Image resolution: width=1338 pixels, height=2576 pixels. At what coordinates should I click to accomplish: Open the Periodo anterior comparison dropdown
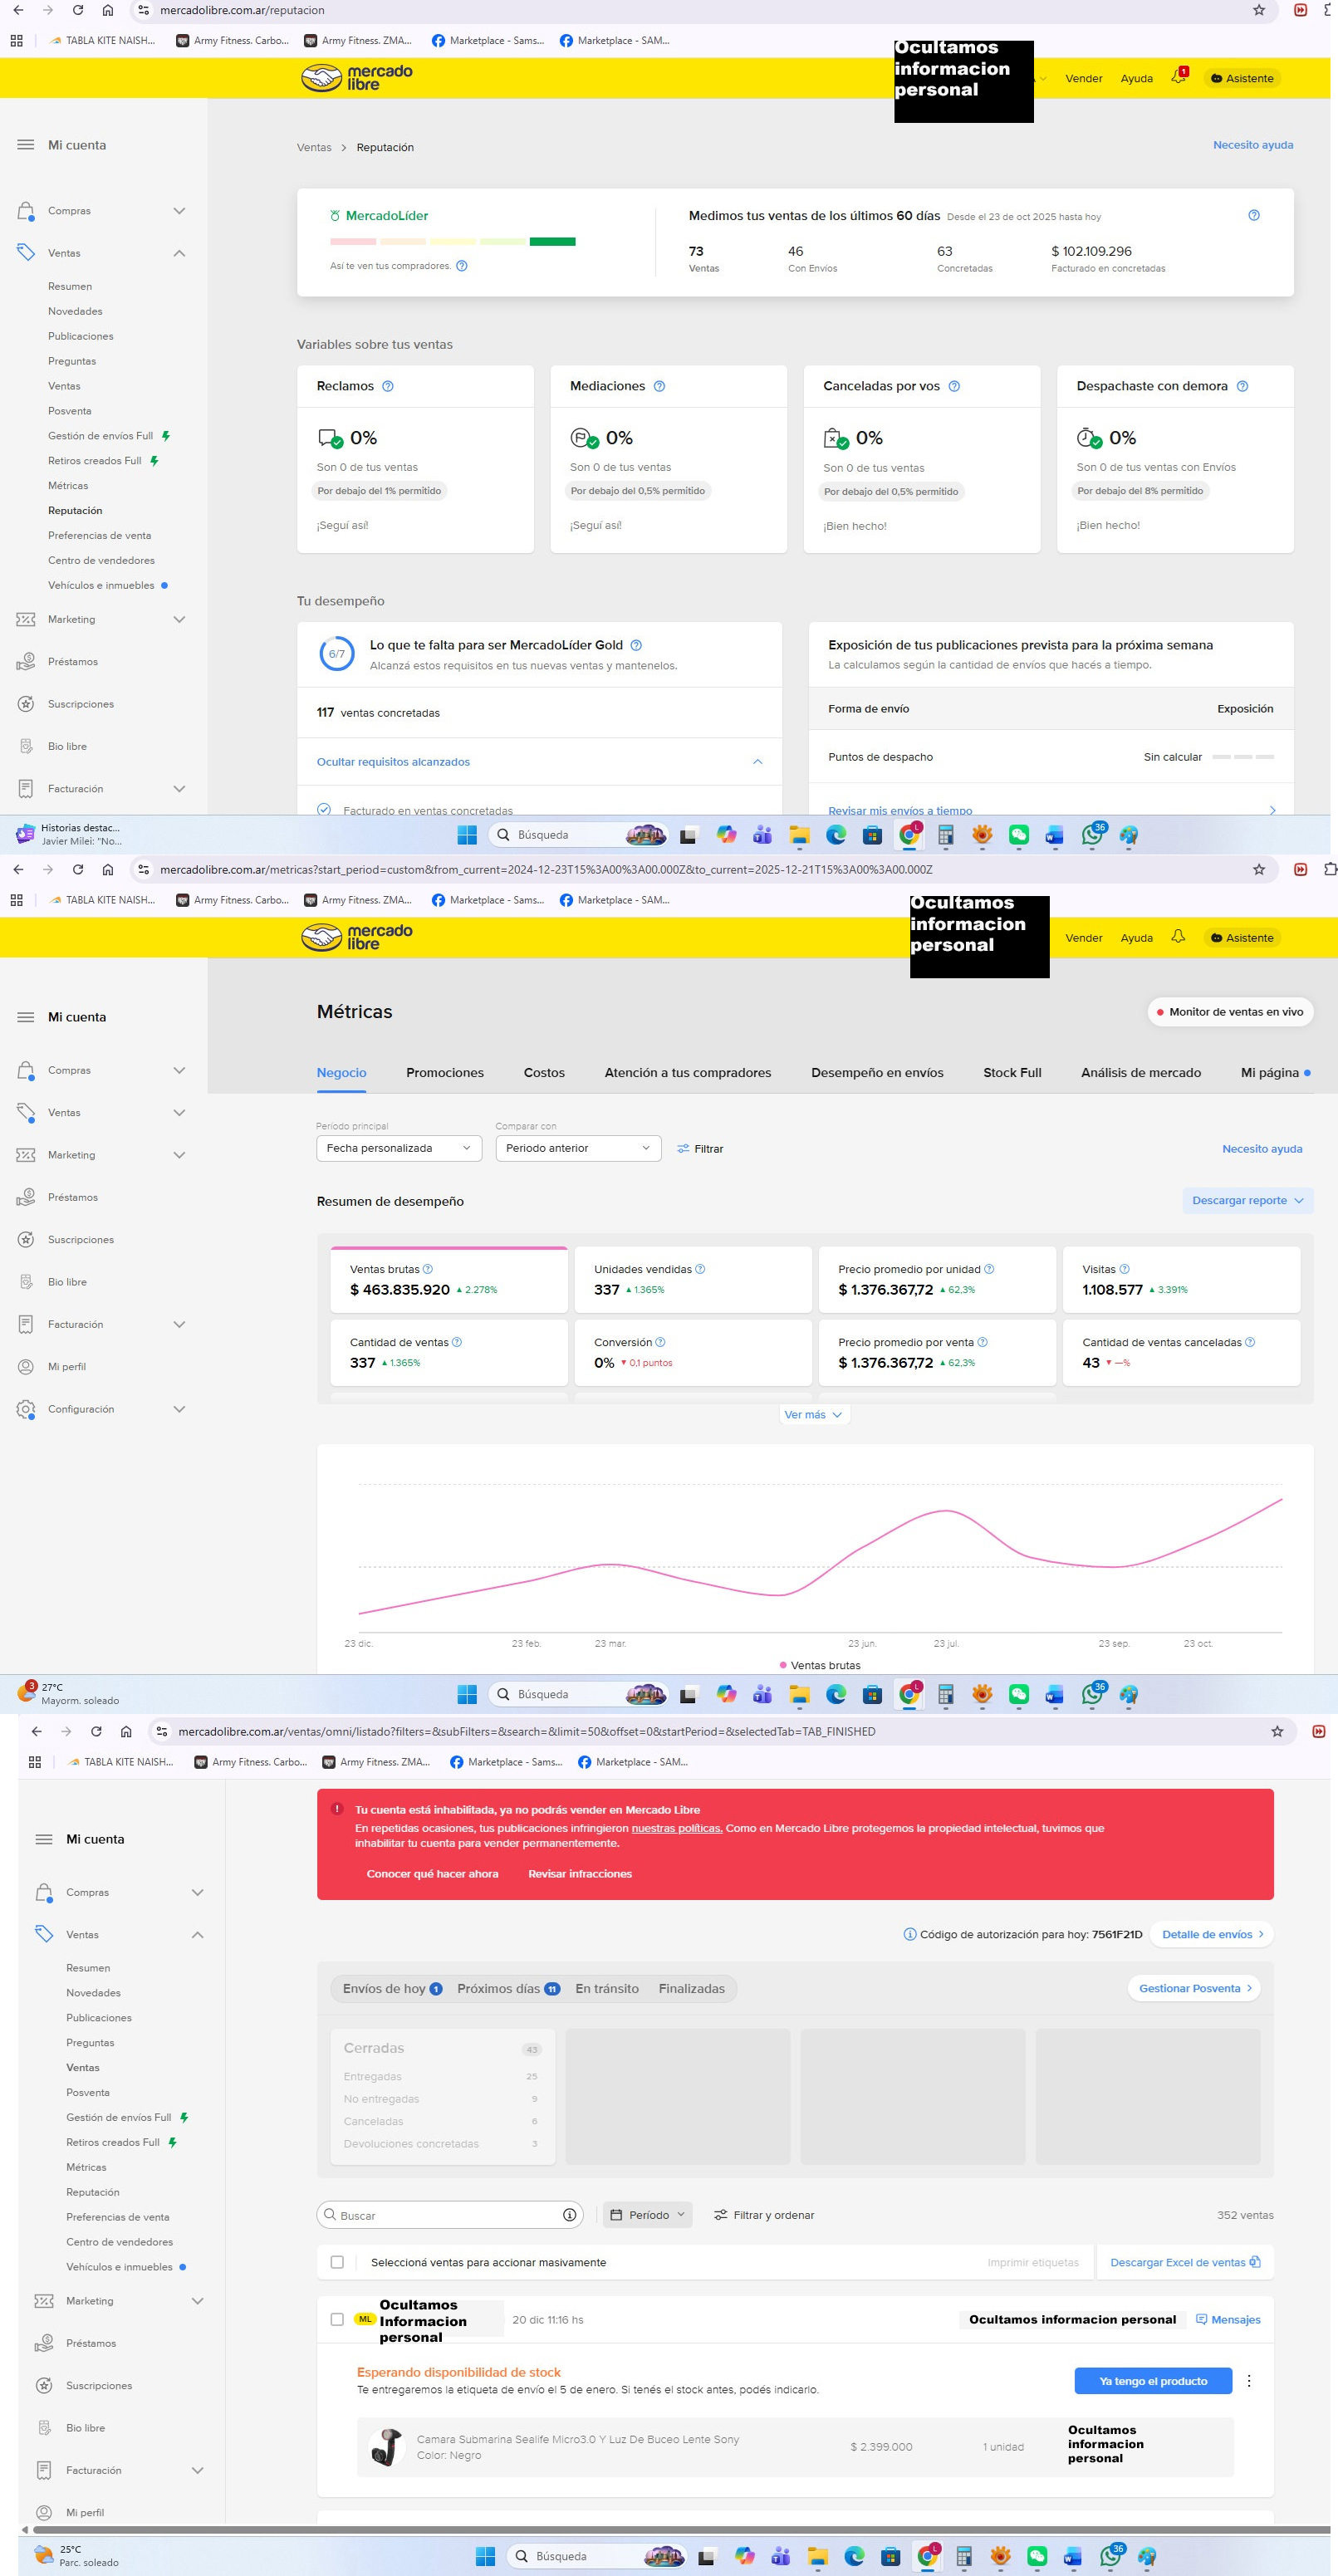pyautogui.click(x=577, y=1148)
